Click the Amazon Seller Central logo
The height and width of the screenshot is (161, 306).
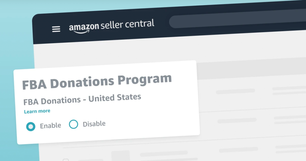click(x=111, y=27)
